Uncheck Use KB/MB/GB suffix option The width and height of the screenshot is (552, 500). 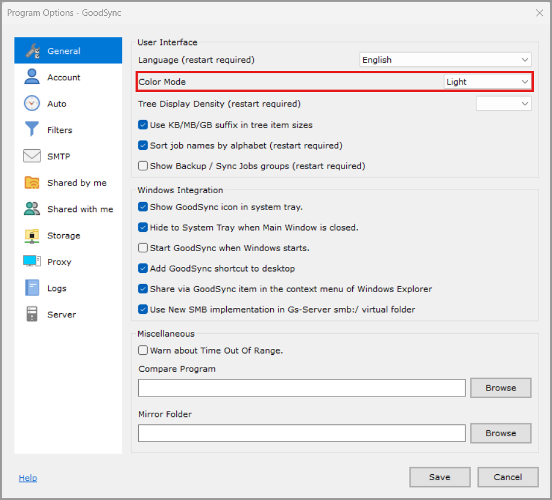(x=142, y=125)
